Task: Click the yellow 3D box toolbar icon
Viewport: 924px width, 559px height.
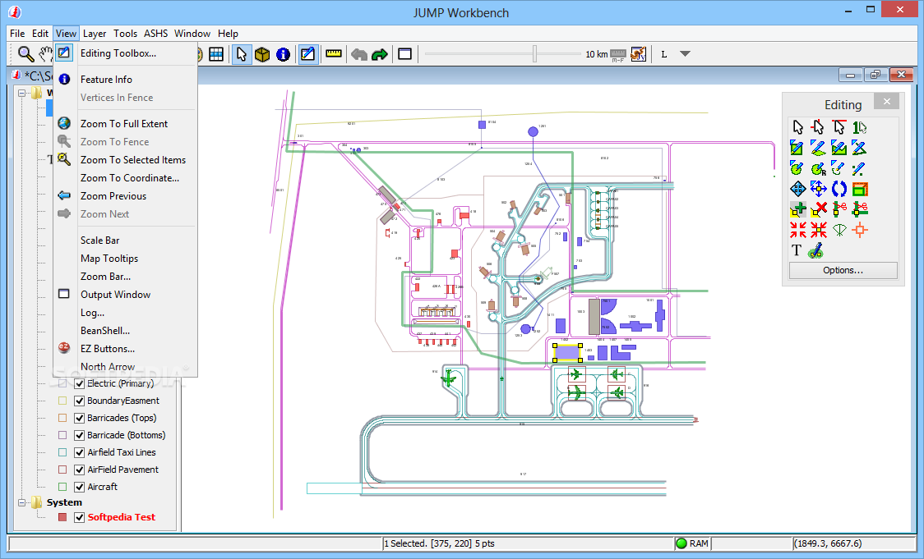Action: tap(262, 54)
